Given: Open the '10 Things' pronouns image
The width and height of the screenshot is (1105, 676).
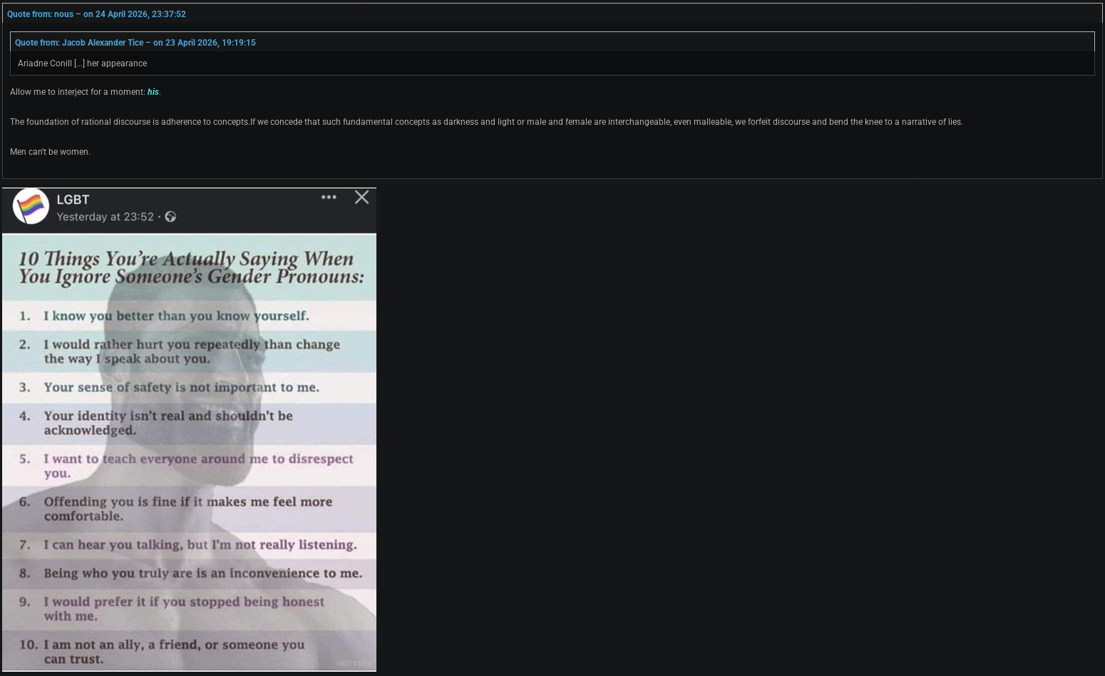Looking at the screenshot, I should click(189, 452).
